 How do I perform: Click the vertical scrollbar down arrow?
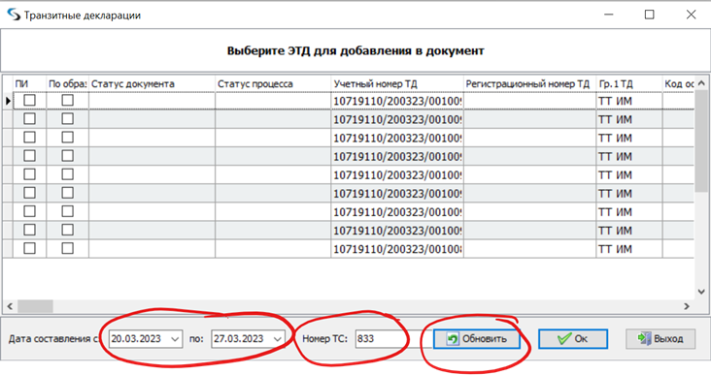pos(701,292)
